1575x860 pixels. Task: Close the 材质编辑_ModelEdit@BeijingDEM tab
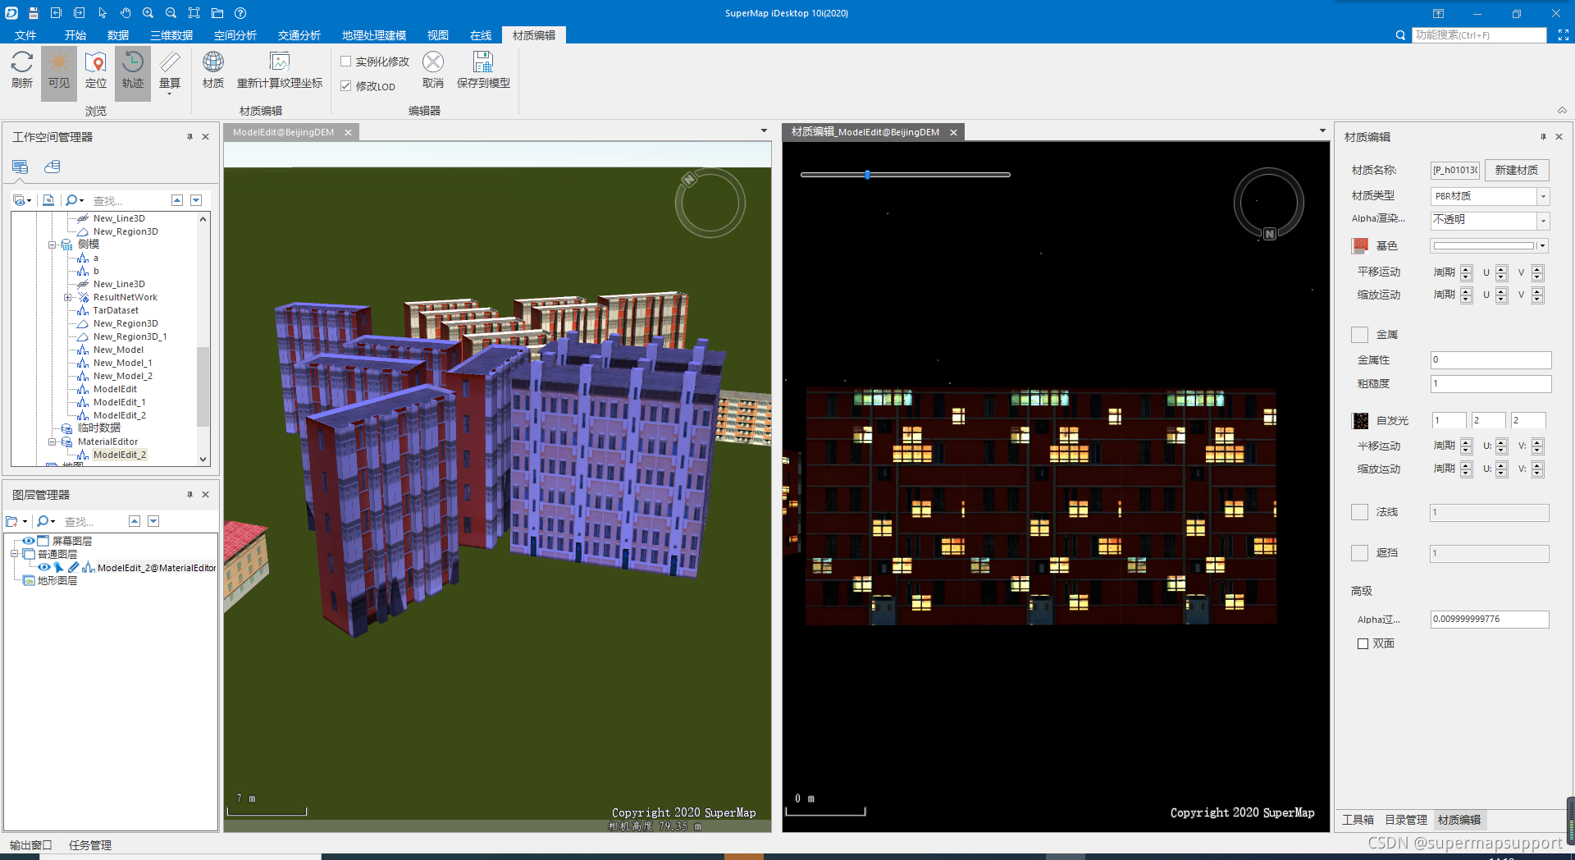[953, 132]
